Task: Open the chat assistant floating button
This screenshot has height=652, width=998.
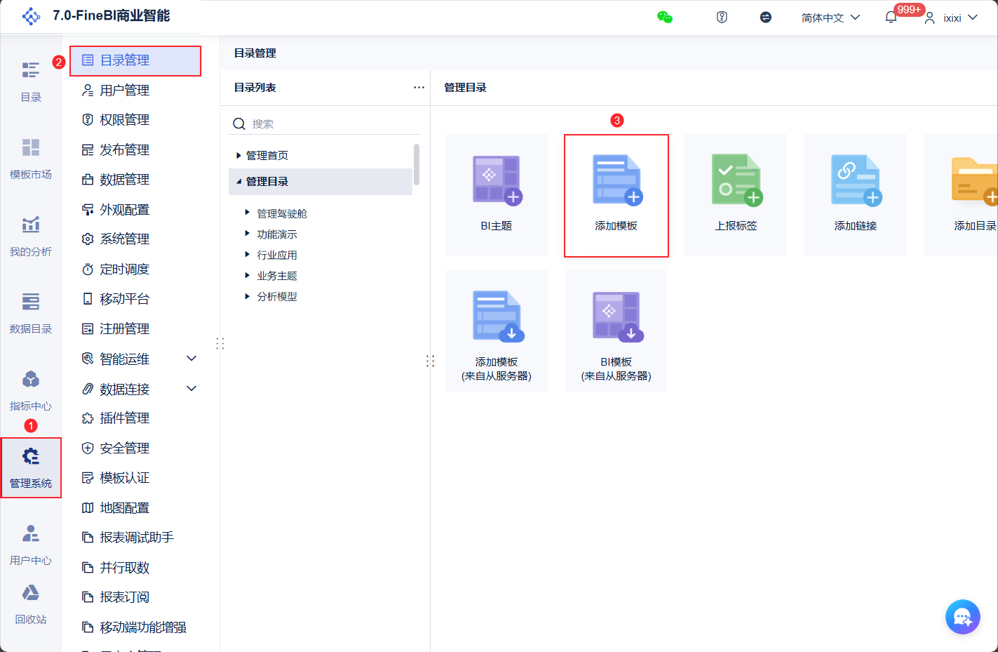Action: (x=963, y=617)
